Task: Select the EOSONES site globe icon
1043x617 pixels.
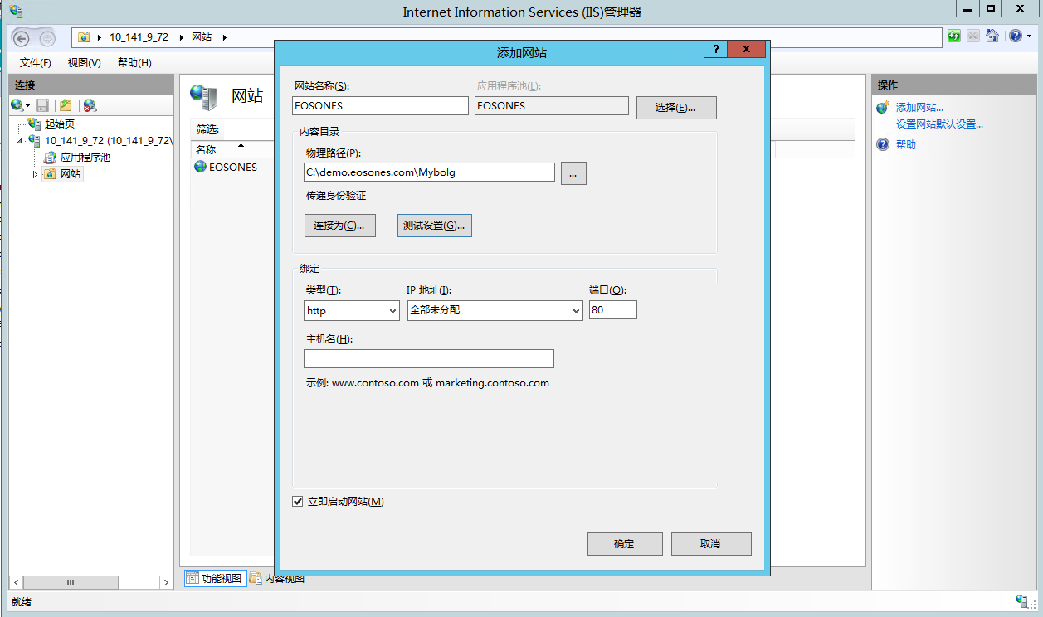Action: click(199, 166)
